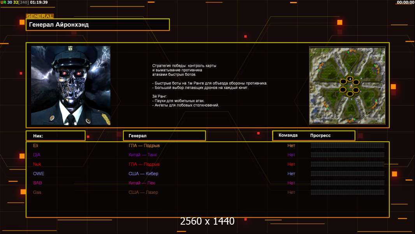The height and width of the screenshot is (234, 415).
Task: Click the Генерал column header
Action: click(x=164, y=136)
